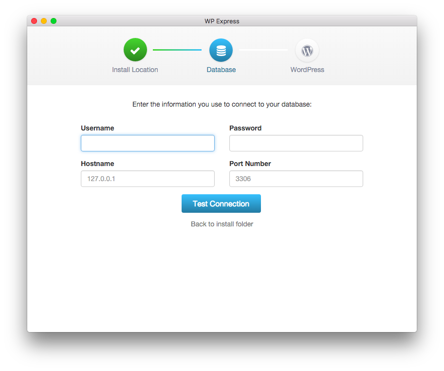The image size is (444, 371).
Task: Open the WordPress step label
Action: tap(307, 70)
